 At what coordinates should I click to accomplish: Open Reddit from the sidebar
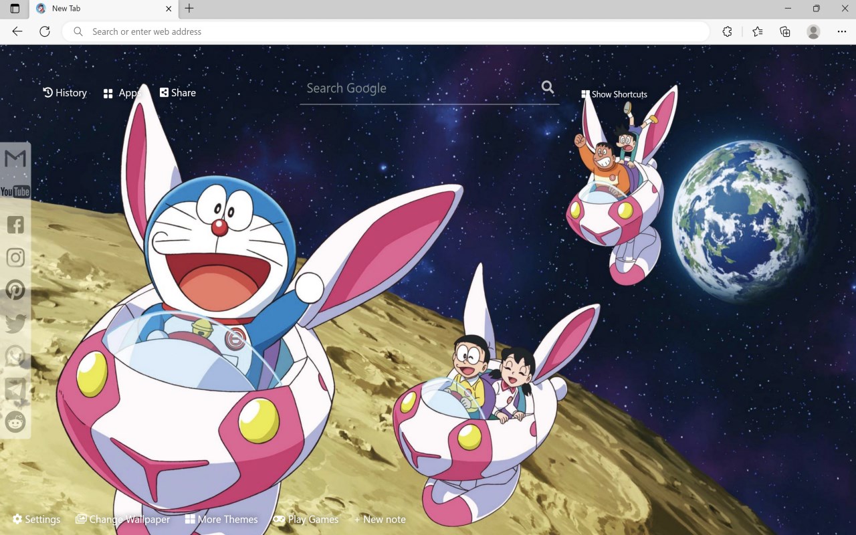tap(15, 421)
